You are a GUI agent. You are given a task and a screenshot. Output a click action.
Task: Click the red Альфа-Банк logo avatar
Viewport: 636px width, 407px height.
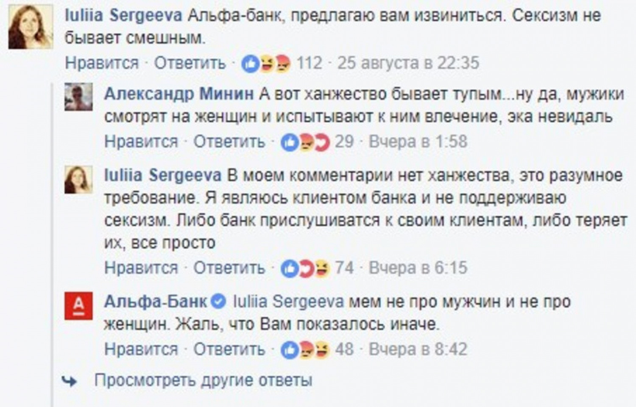[x=78, y=305]
